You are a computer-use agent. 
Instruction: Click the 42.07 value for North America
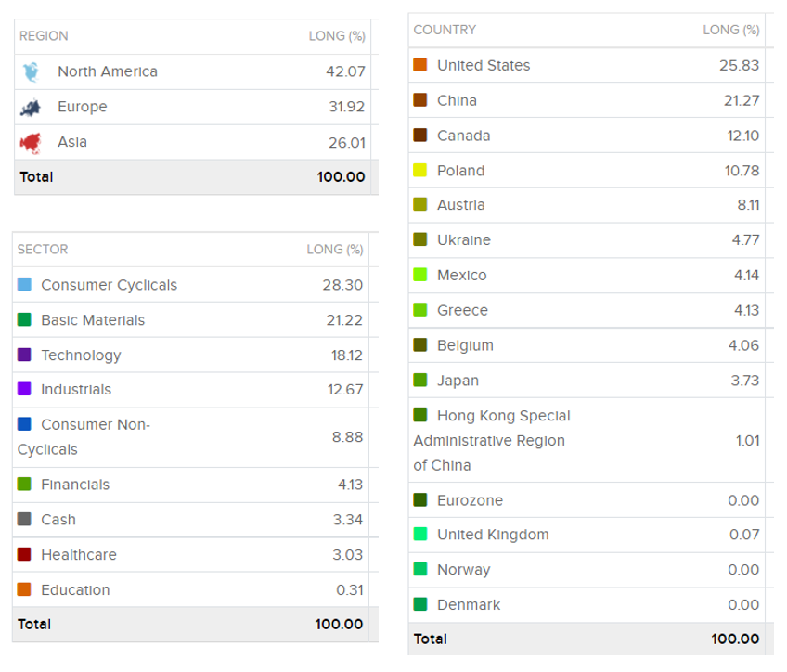click(345, 71)
